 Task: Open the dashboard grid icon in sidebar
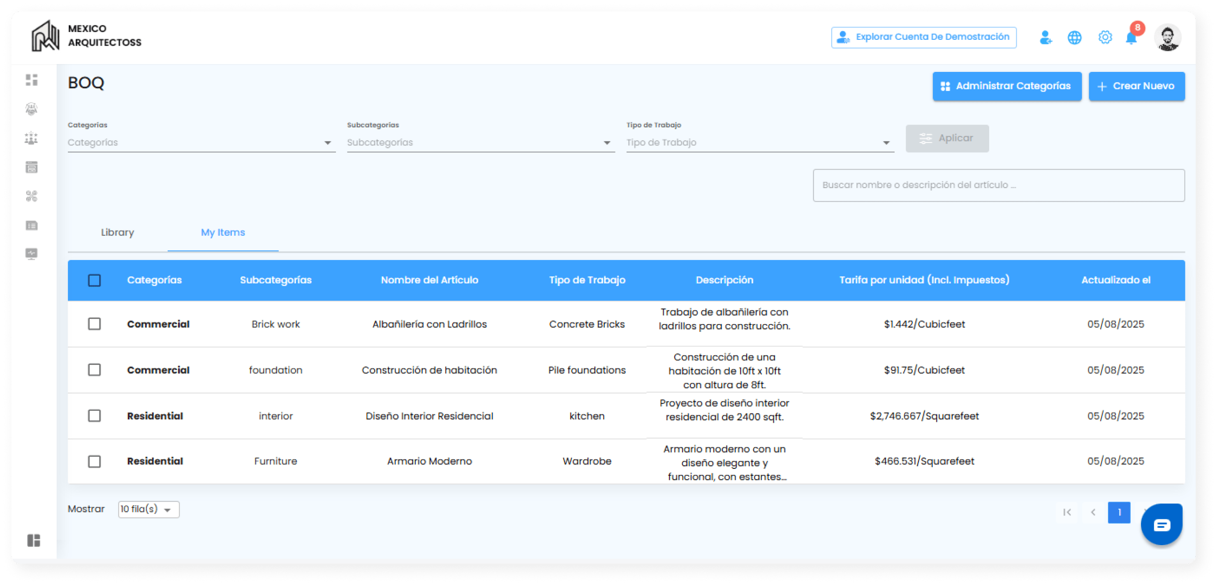point(32,80)
